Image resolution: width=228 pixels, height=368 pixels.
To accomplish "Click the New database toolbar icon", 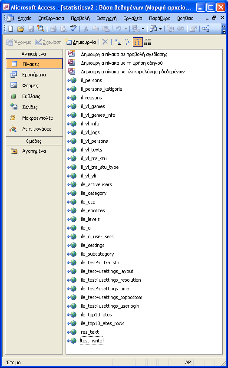I will point(10,29).
